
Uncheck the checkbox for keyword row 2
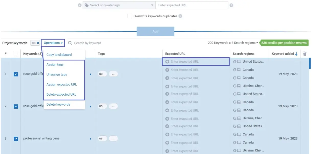click(16, 106)
